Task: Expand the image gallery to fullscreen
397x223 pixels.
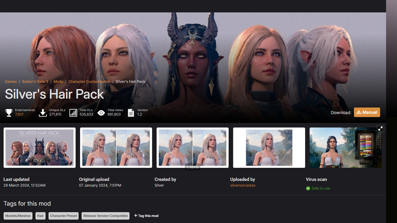Action: coord(380,128)
